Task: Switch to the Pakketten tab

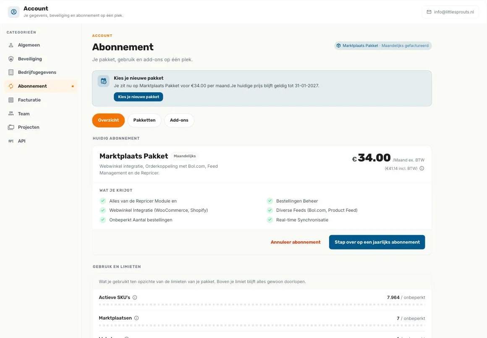Action: [144, 120]
